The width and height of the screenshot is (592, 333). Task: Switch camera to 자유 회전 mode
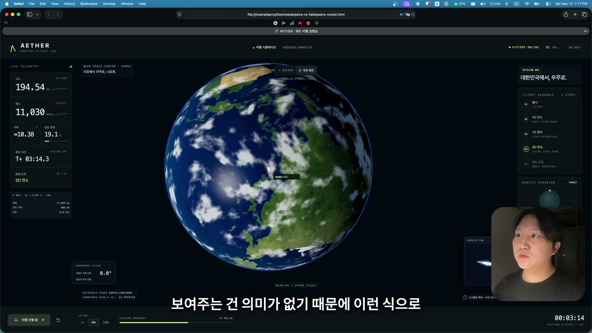(x=306, y=71)
